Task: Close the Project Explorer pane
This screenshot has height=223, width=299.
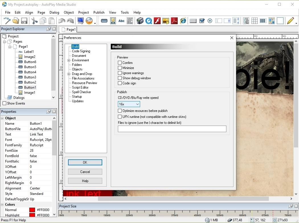Action: click(54, 29)
